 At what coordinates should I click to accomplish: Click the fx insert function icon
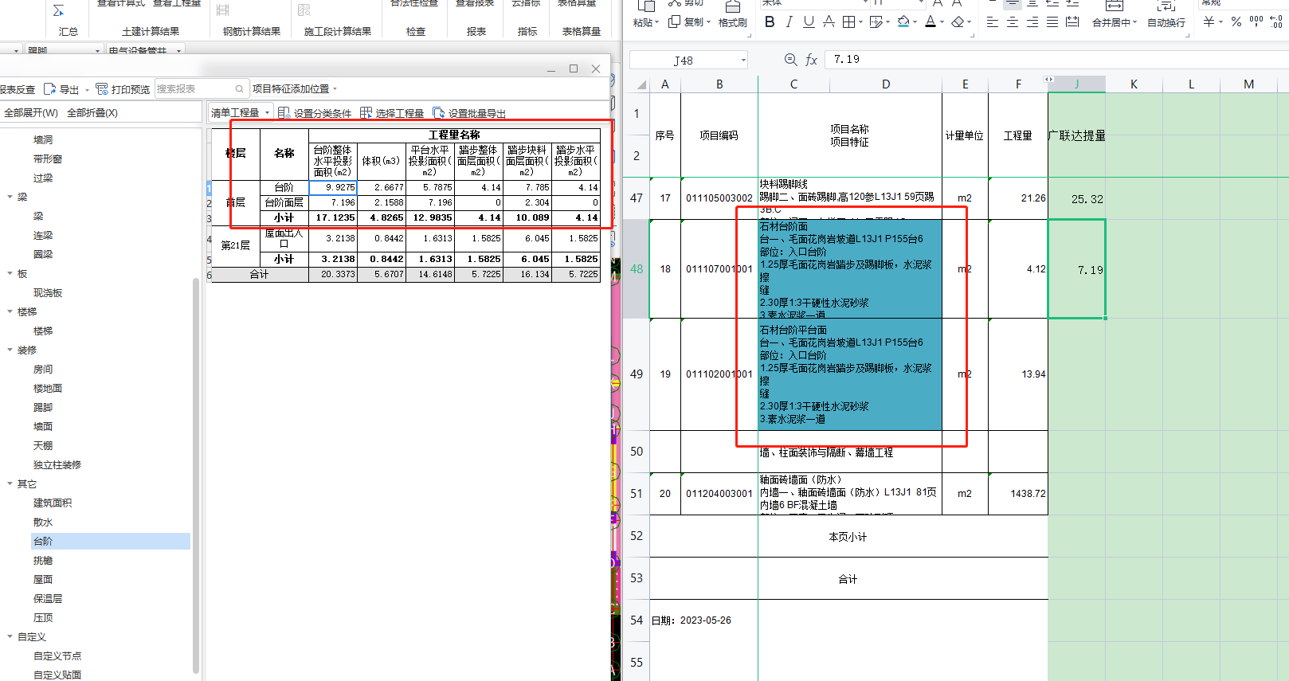(x=811, y=60)
